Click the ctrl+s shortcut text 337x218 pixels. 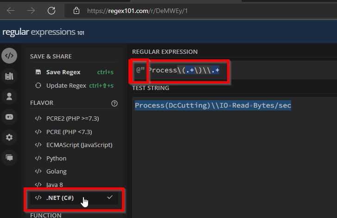pos(105,72)
